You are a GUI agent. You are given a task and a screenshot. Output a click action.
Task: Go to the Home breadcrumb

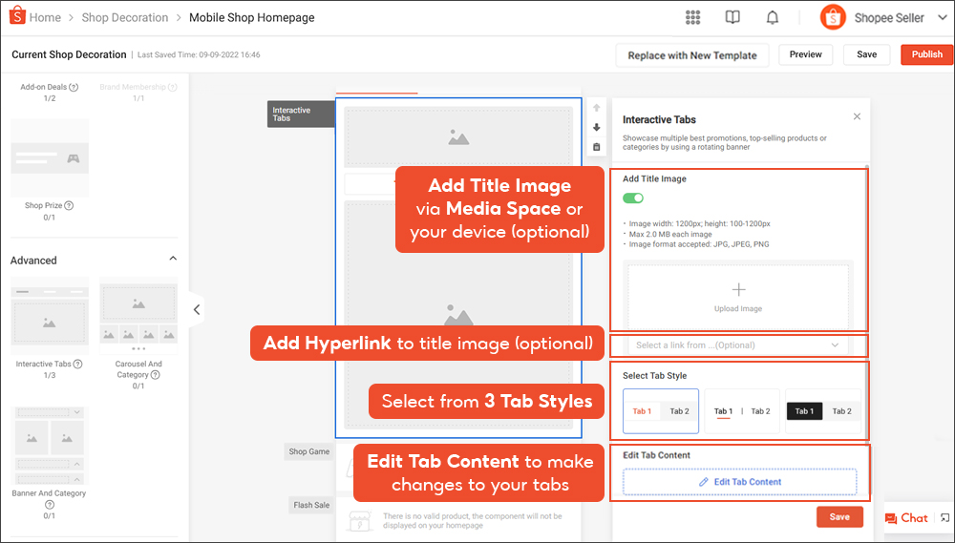[45, 17]
